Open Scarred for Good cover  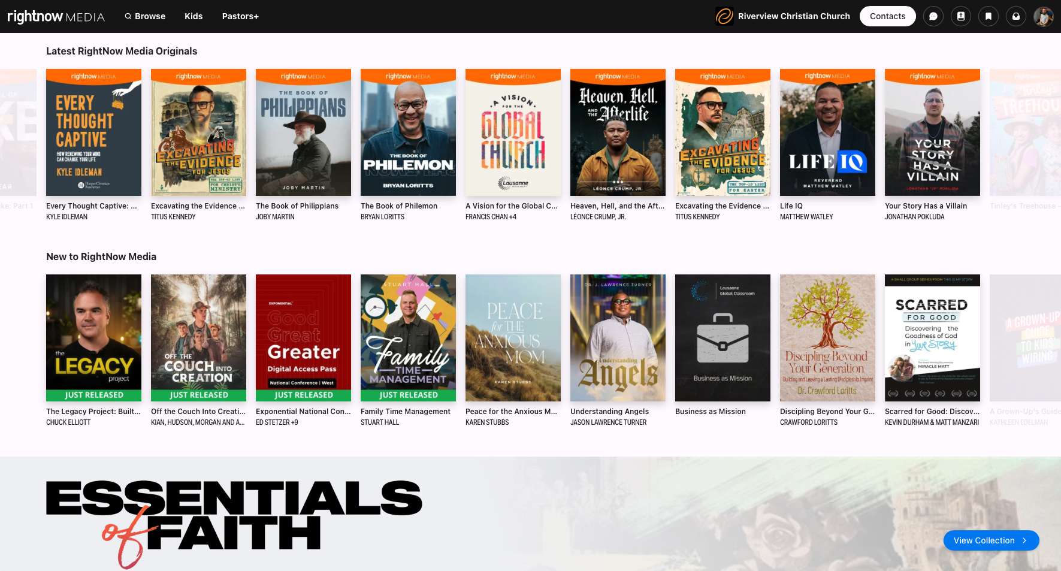(x=932, y=338)
